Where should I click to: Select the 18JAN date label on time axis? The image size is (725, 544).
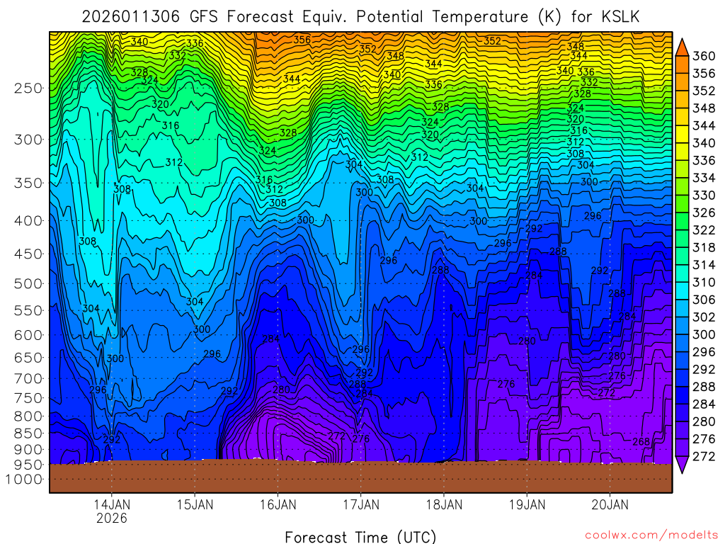444,504
